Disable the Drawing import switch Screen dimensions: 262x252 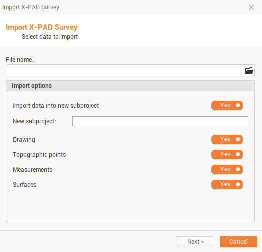[227, 139]
